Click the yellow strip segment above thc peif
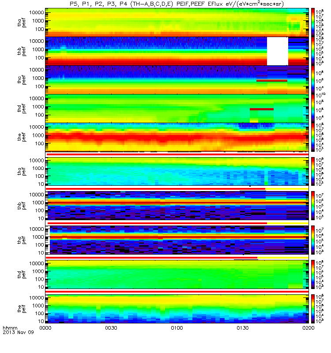The width and height of the screenshot is (331, 353). (288, 223)
